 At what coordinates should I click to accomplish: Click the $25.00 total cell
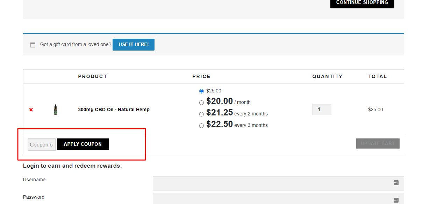[x=375, y=109]
